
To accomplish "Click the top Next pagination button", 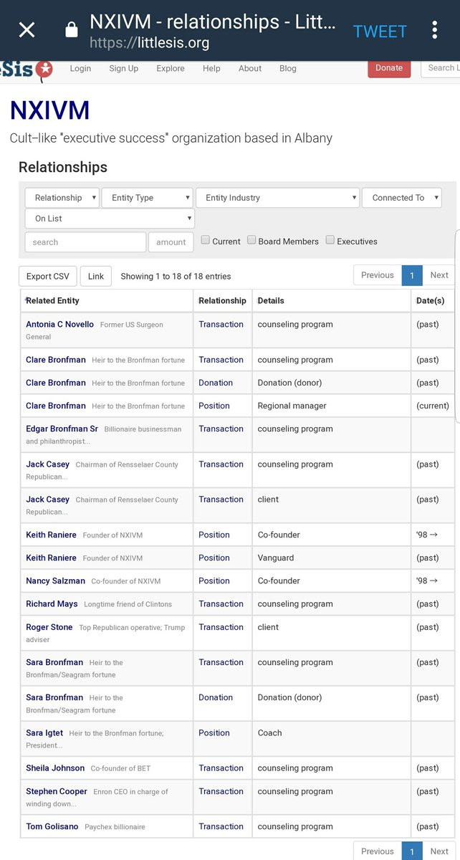I will pos(439,275).
